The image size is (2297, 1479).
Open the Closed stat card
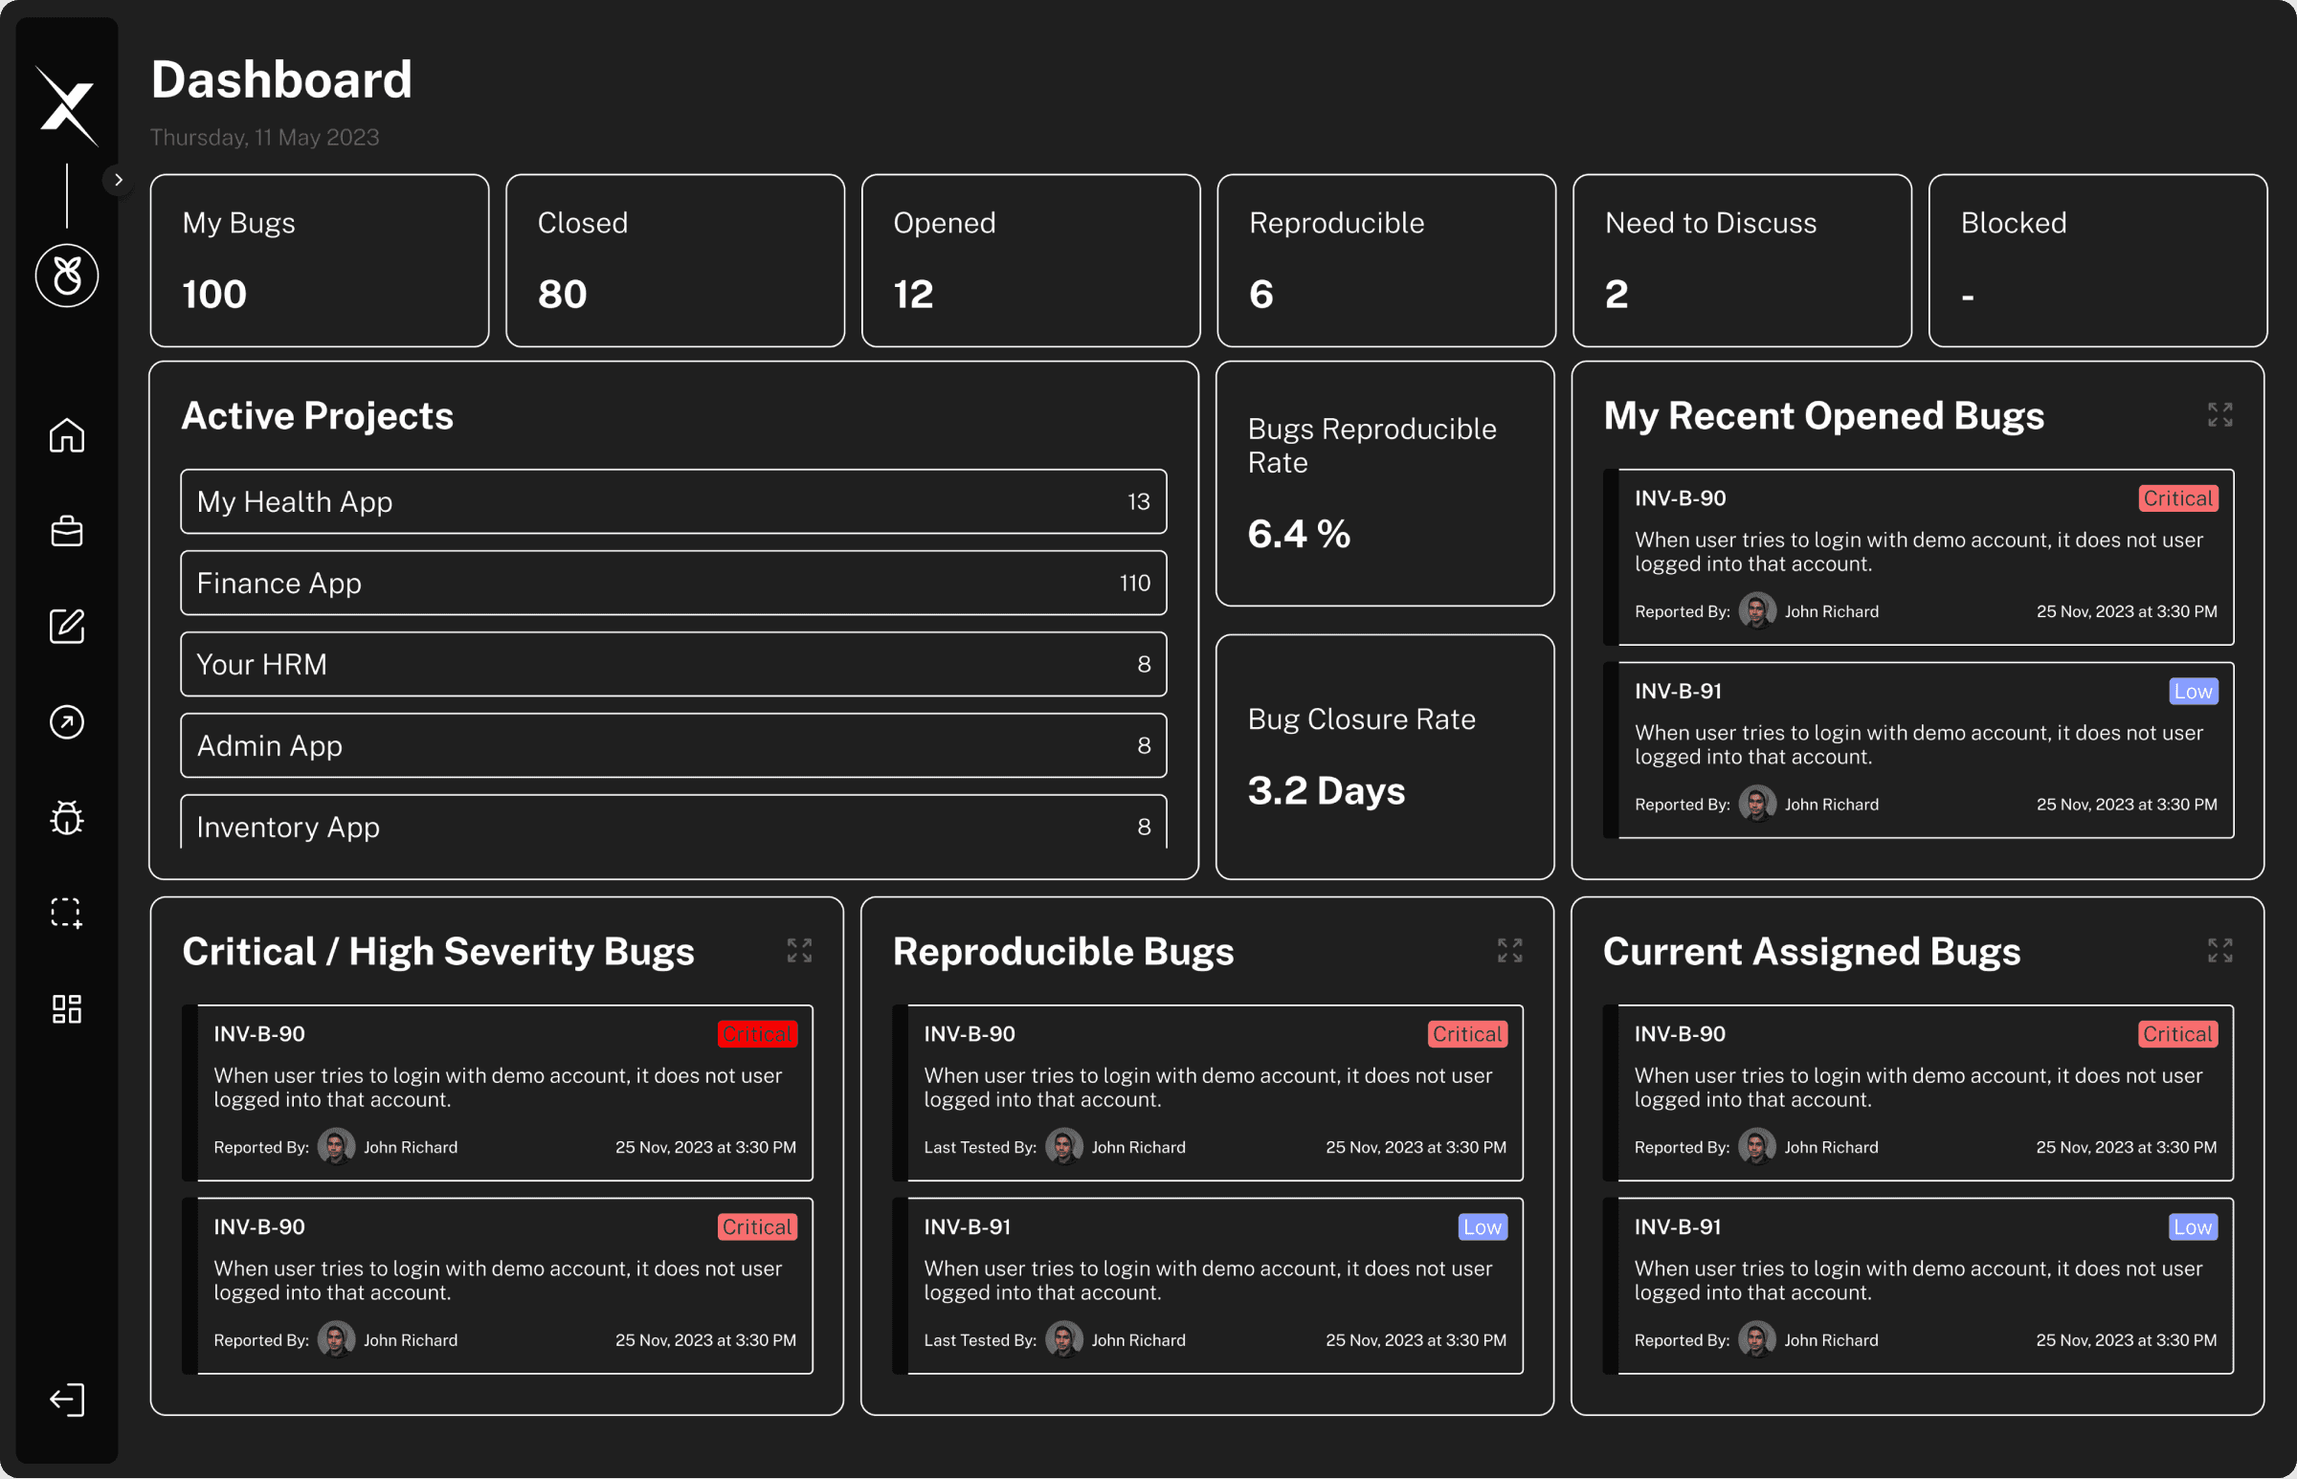coord(676,260)
